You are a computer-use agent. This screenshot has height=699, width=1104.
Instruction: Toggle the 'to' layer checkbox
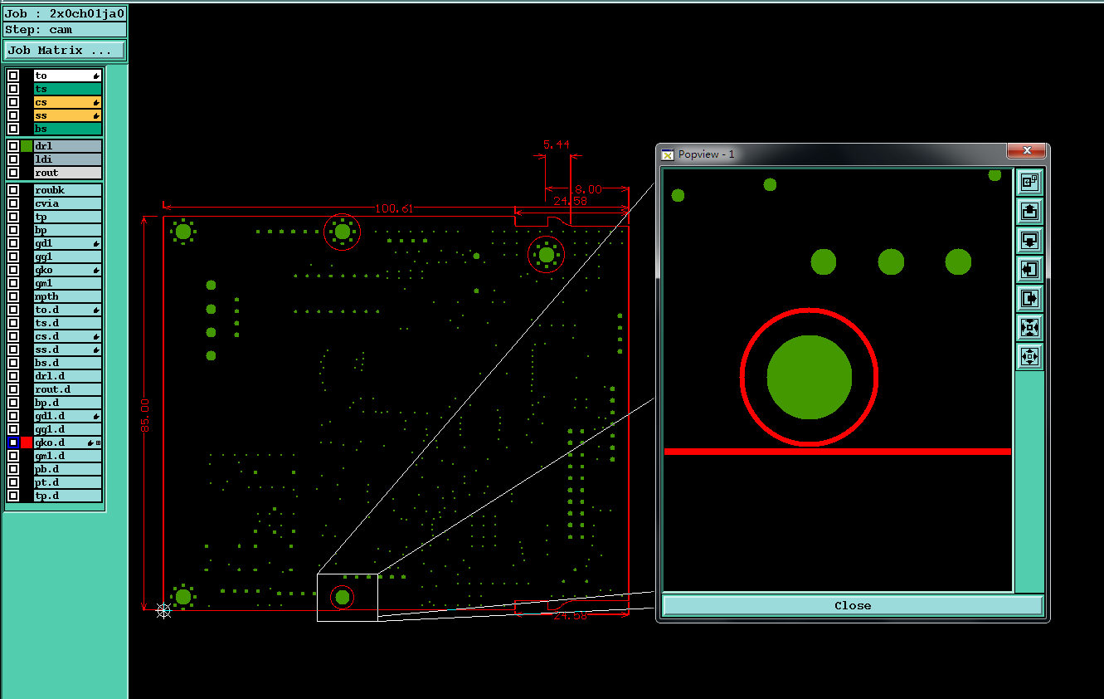pyautogui.click(x=13, y=76)
